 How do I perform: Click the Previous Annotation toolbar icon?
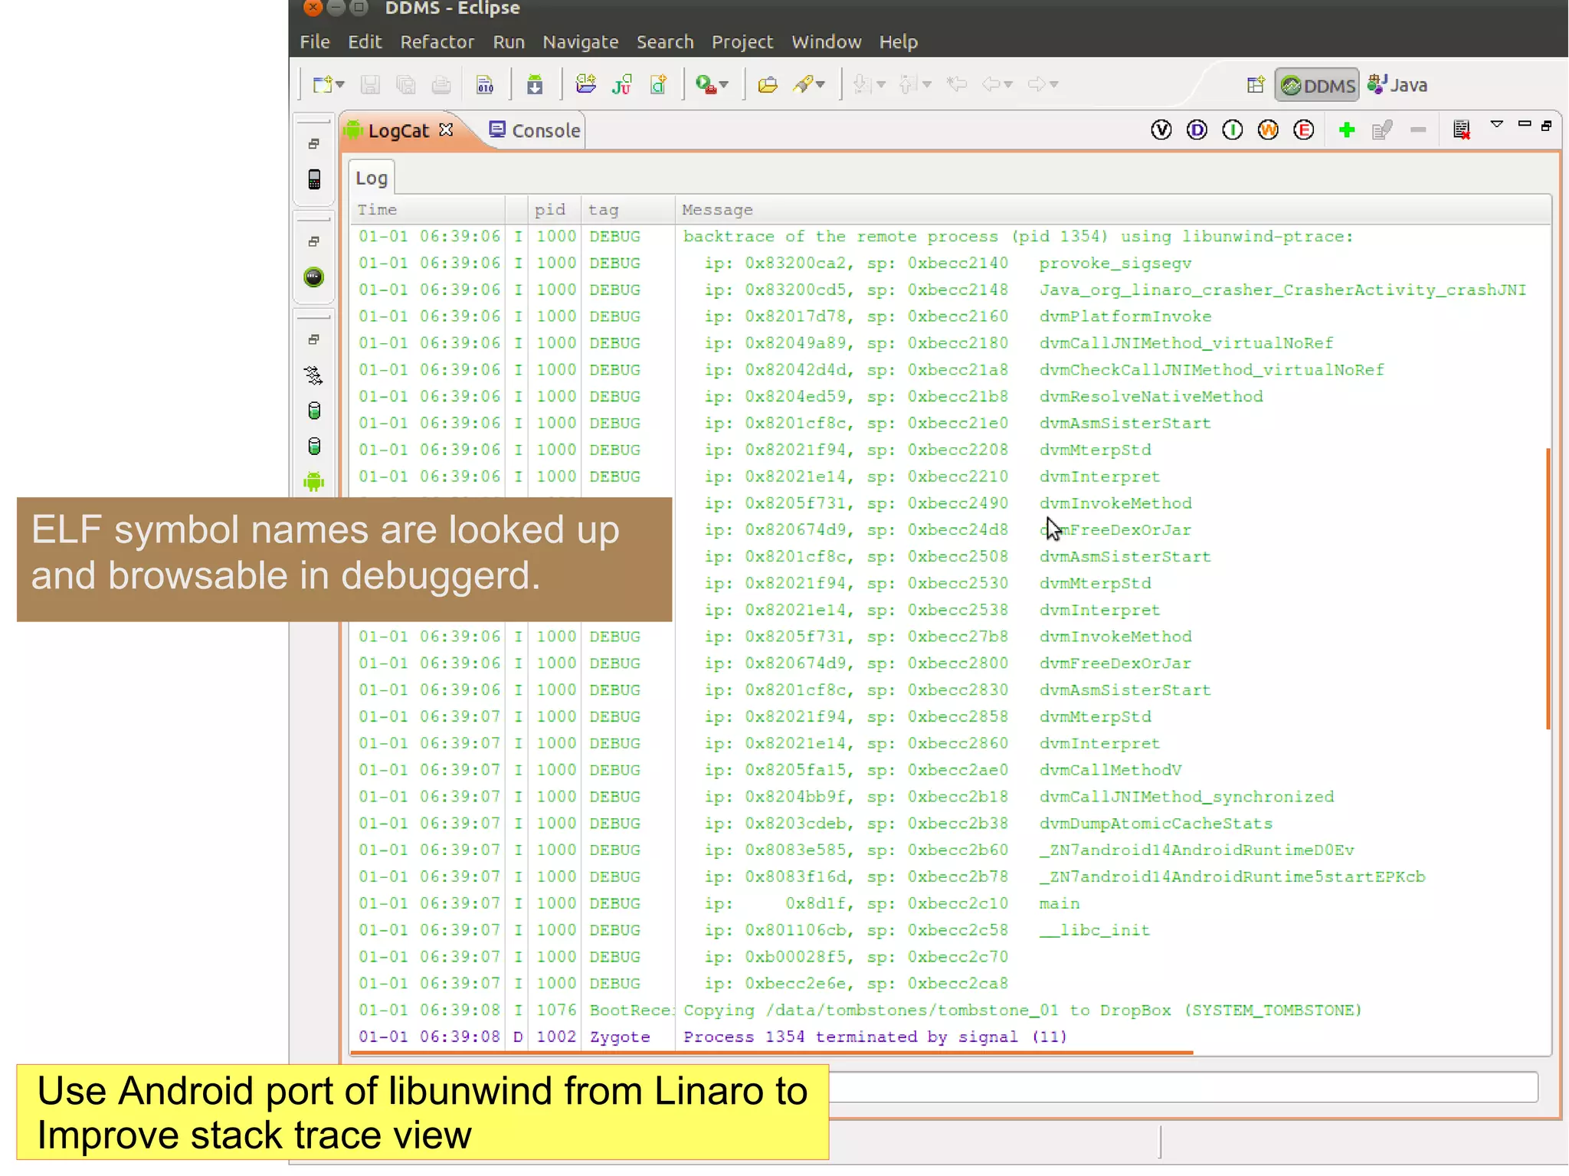click(x=908, y=84)
